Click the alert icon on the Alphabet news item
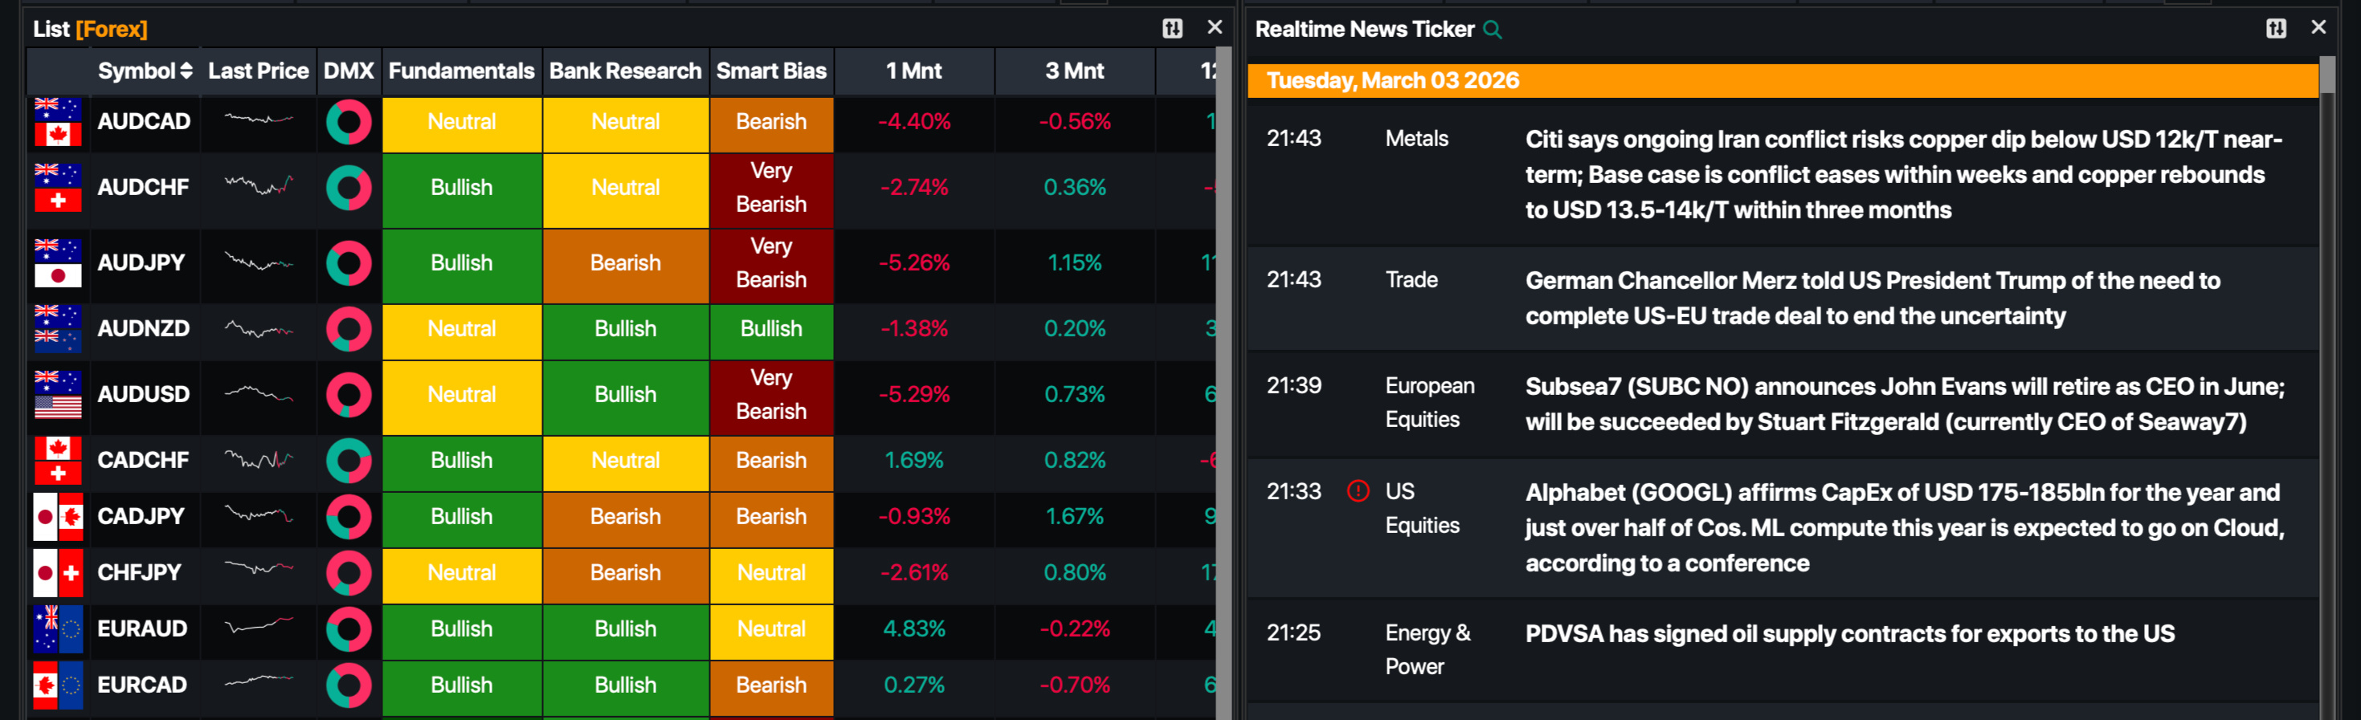 pos(1358,491)
